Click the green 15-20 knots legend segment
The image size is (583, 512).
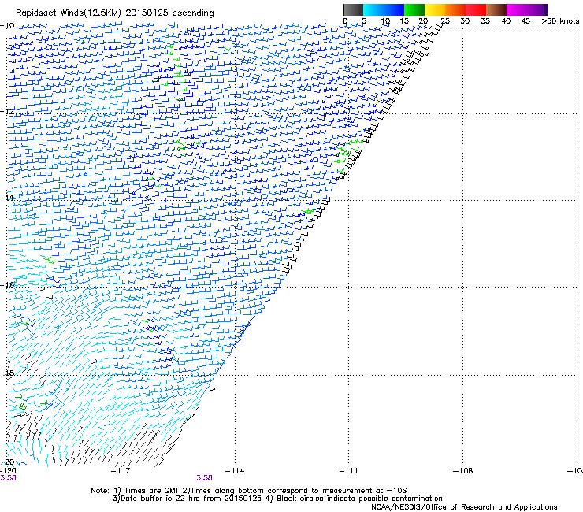pyautogui.click(x=414, y=9)
